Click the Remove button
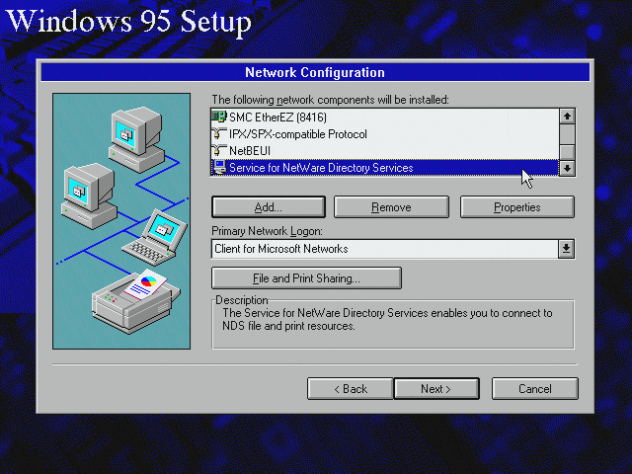This screenshot has width=632, height=474. (391, 207)
